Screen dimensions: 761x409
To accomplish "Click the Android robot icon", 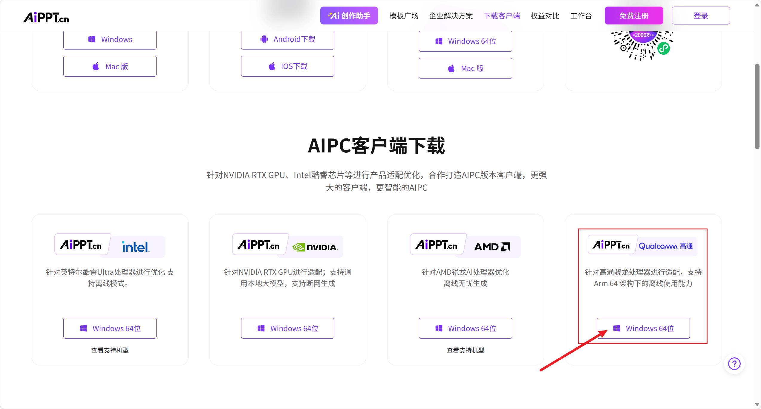I will (264, 39).
